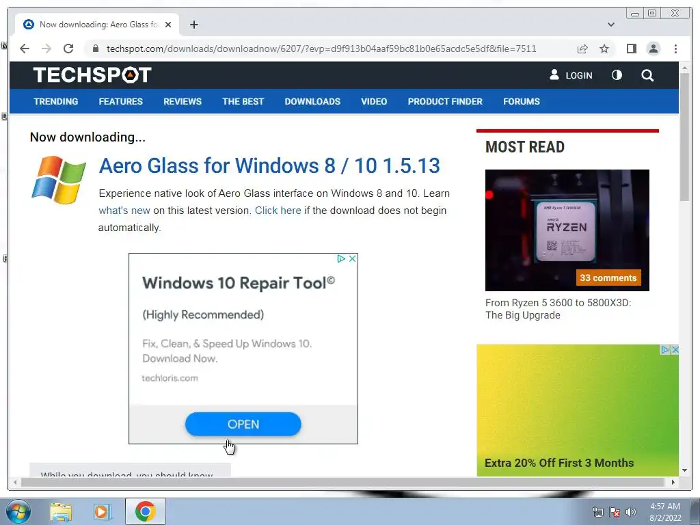The image size is (700, 525).
Task: Go back using the browser back arrow
Action: (25, 49)
